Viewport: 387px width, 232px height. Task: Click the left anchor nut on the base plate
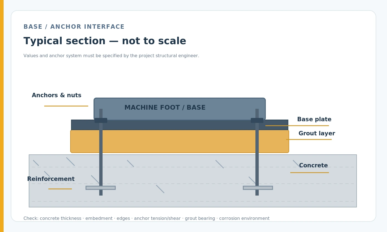[x=101, y=120]
